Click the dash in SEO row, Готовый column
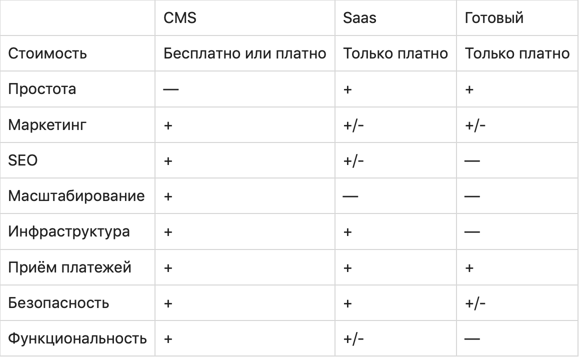The height and width of the screenshot is (357, 579). coord(472,161)
